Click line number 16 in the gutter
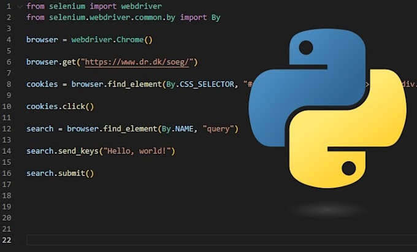 point(7,174)
